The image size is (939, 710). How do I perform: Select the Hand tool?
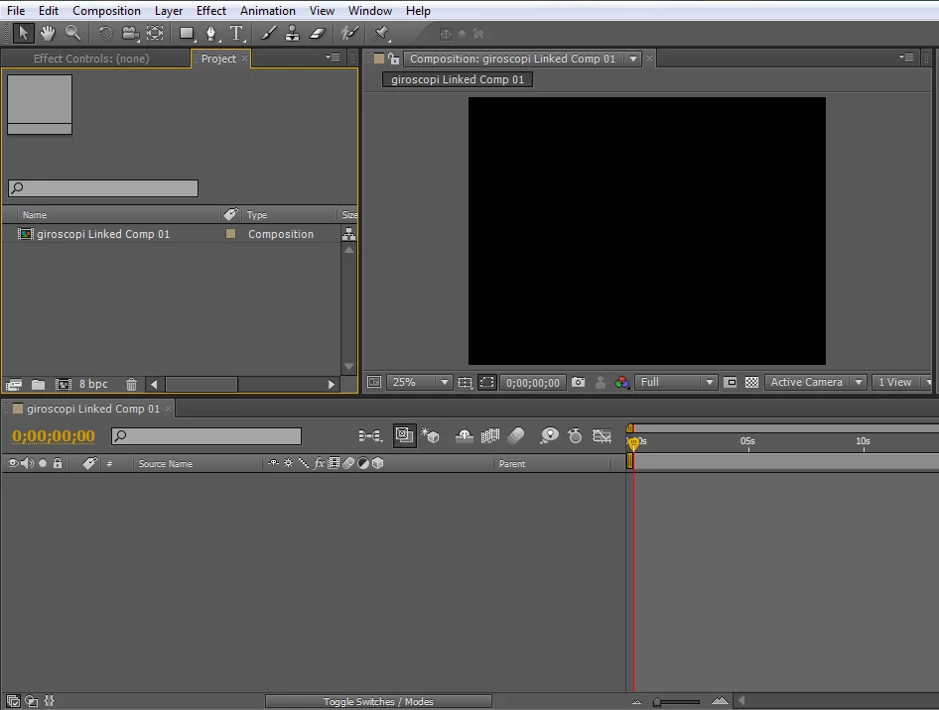(48, 33)
